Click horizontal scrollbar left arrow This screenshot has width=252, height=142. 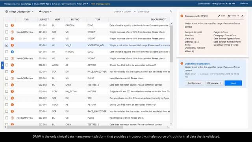point(5,127)
